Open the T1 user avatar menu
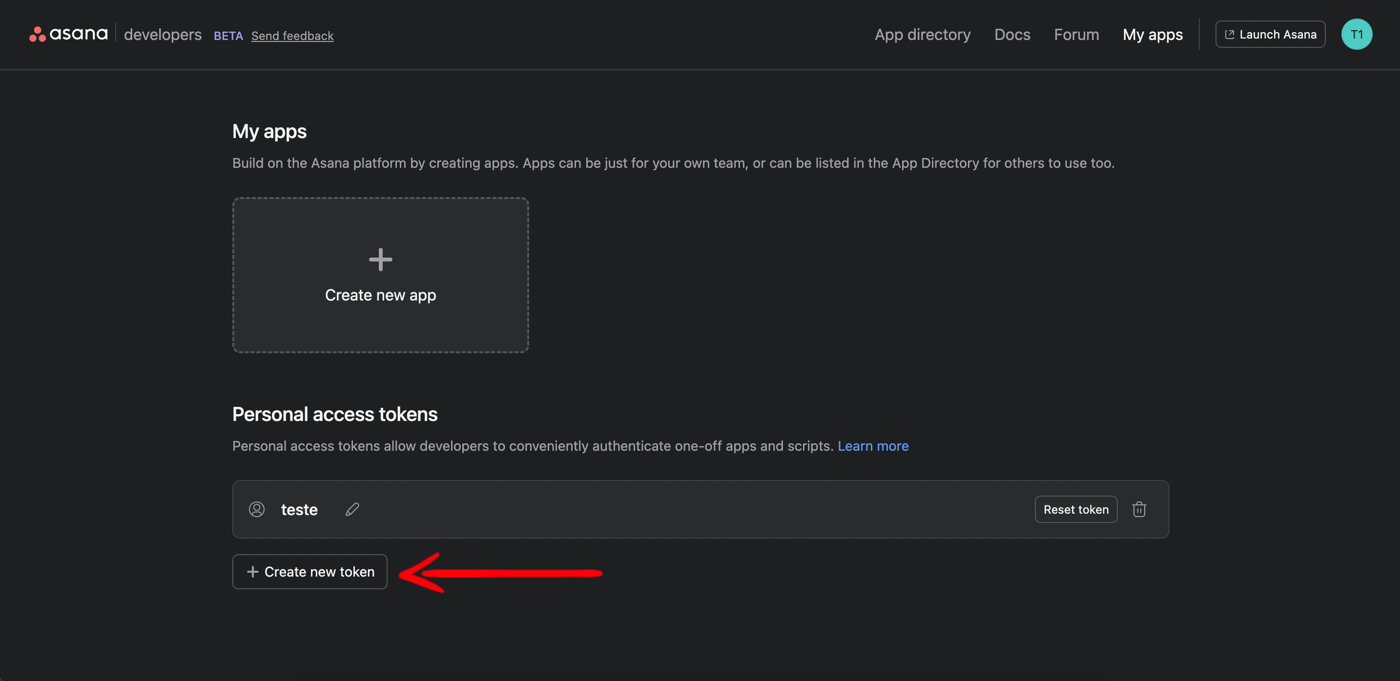This screenshot has width=1400, height=681. pyautogui.click(x=1356, y=34)
